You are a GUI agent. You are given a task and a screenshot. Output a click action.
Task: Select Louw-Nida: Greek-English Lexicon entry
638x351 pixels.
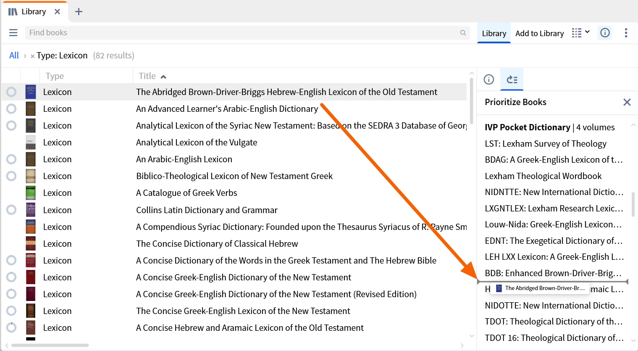(553, 224)
